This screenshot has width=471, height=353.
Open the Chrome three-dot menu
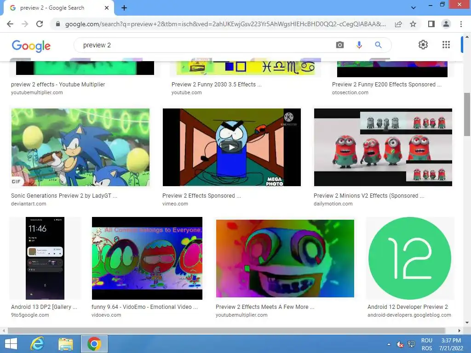click(x=461, y=24)
